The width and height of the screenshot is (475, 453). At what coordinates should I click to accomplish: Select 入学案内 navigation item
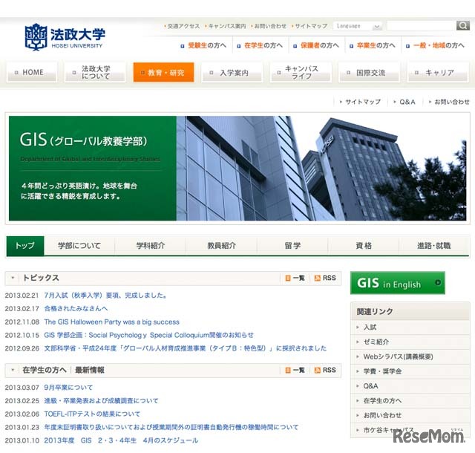coord(232,72)
